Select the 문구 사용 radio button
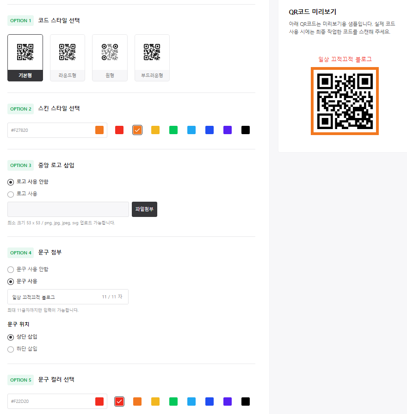407x414 pixels. click(x=11, y=282)
